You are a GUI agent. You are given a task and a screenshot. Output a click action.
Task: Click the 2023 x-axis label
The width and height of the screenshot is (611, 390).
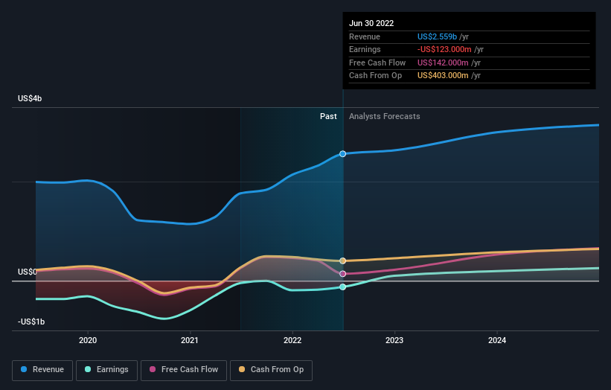pyautogui.click(x=394, y=341)
